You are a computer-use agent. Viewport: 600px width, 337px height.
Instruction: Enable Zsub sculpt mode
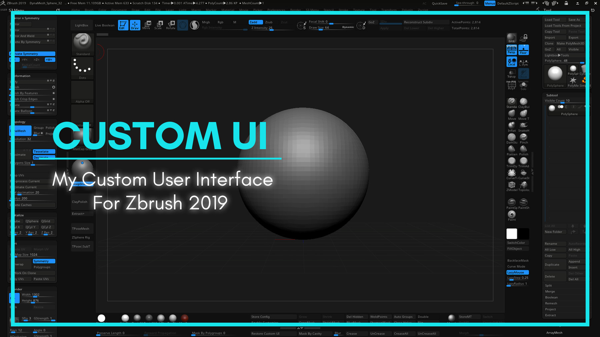coord(269,22)
